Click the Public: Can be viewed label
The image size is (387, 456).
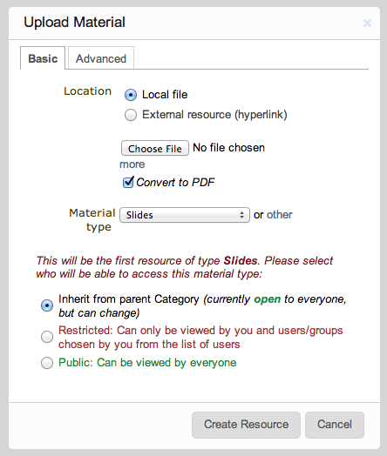click(x=147, y=363)
